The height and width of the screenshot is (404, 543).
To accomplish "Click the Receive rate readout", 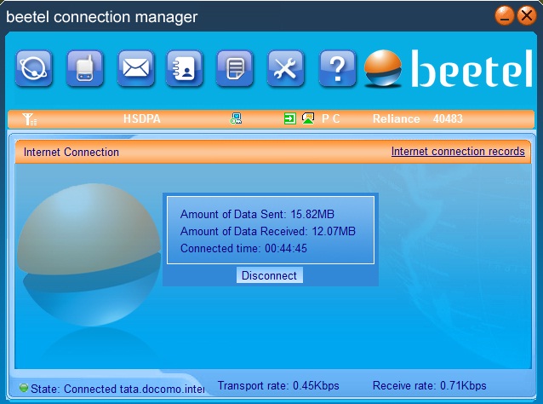I will (x=430, y=385).
